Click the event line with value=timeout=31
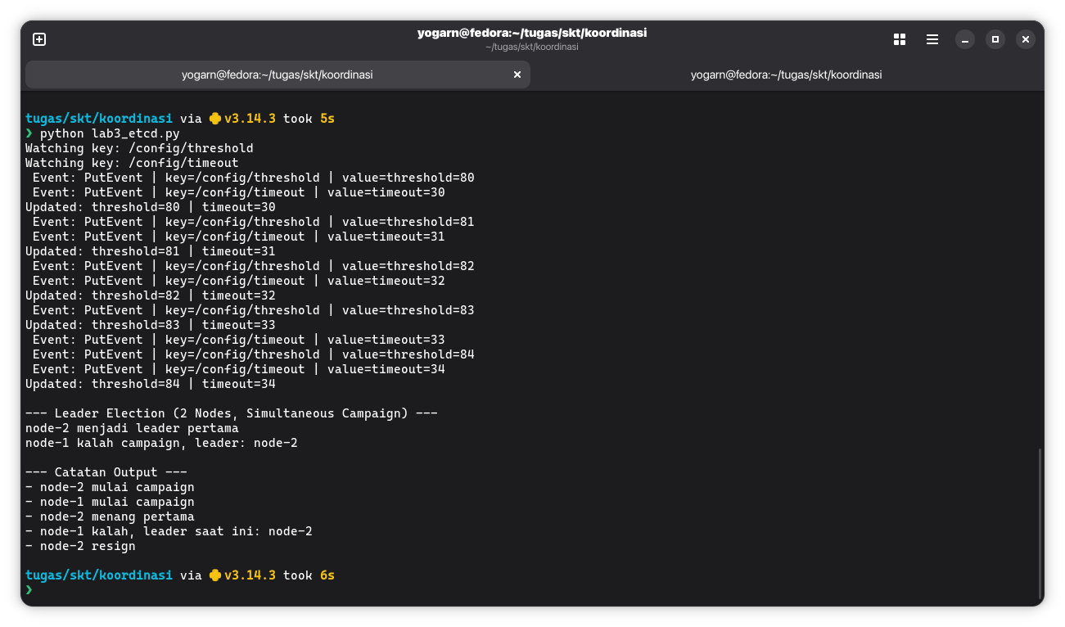Viewport: 1065px width, 627px height. [239, 237]
